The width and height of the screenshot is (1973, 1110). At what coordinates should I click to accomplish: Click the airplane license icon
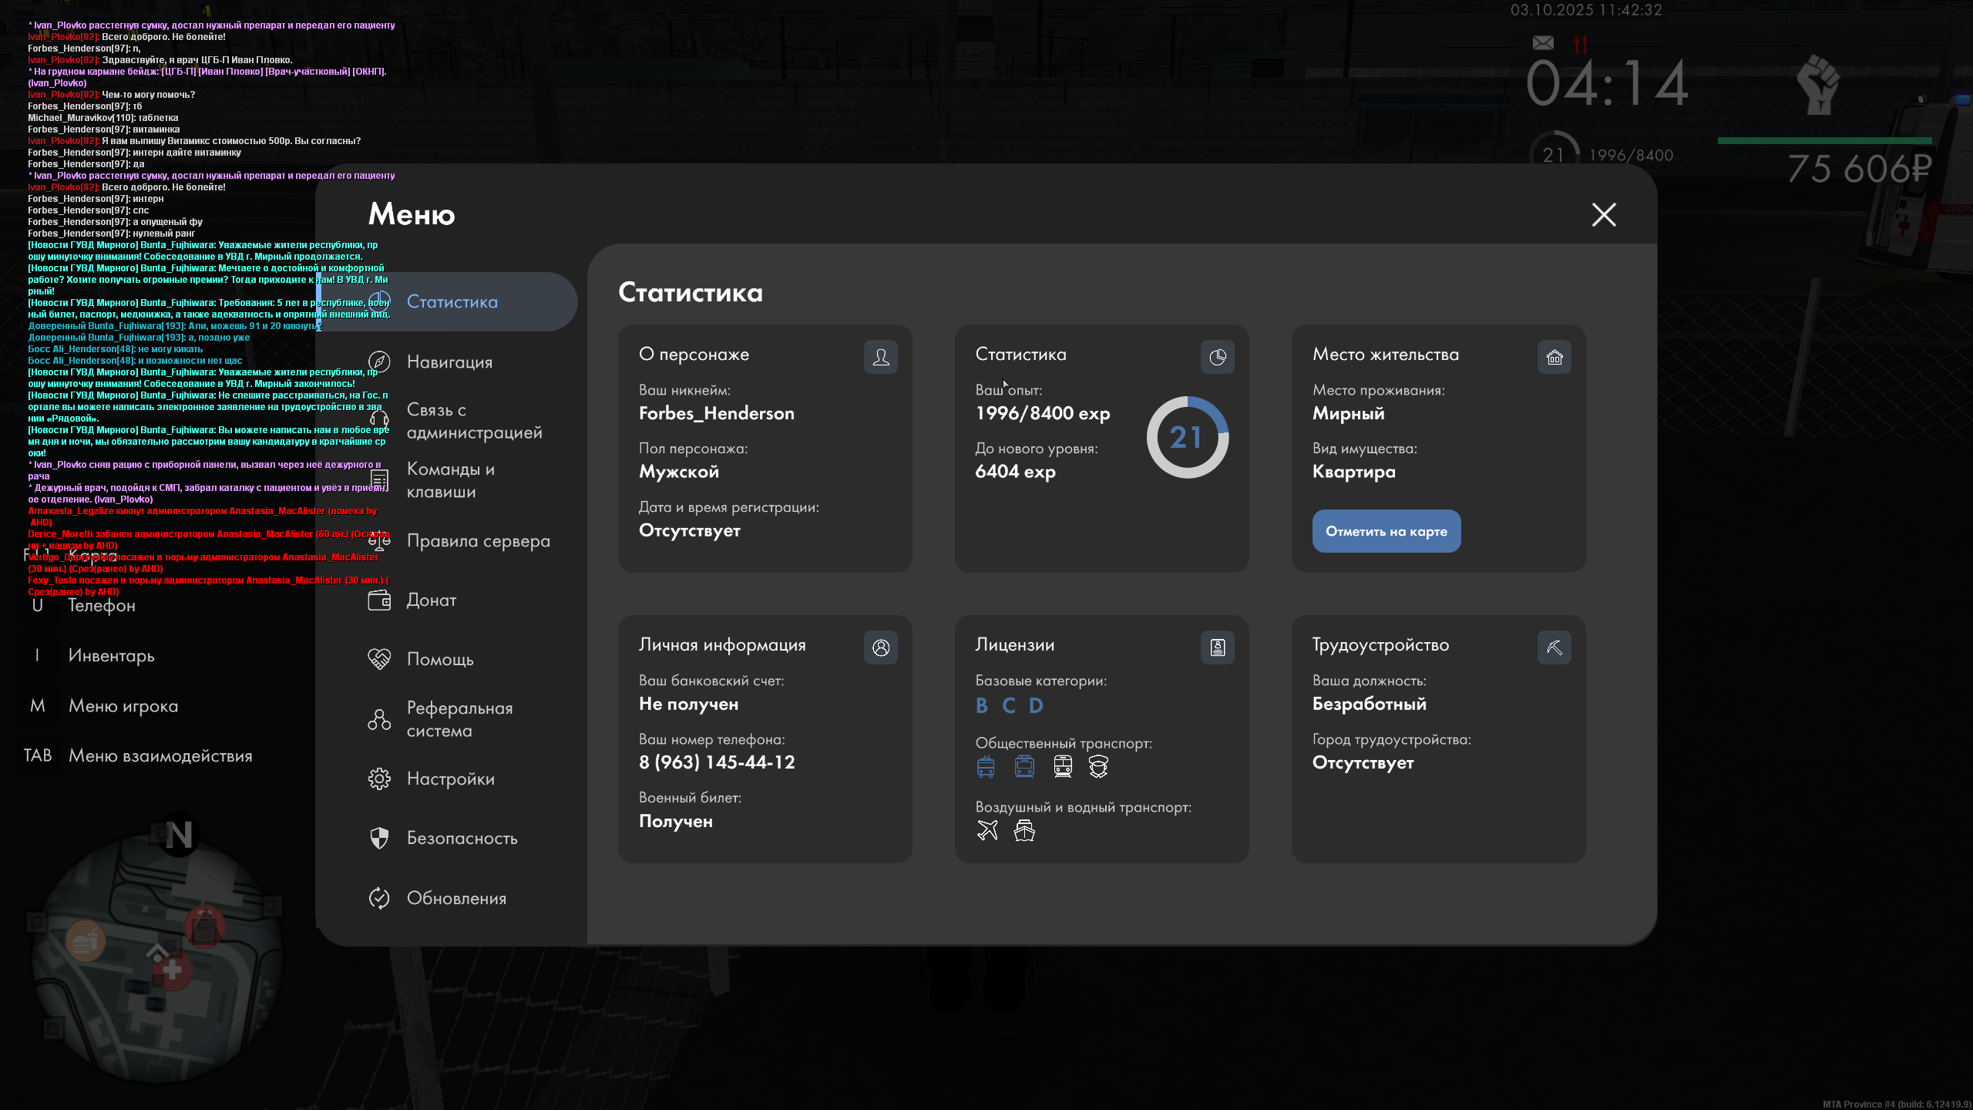click(987, 830)
